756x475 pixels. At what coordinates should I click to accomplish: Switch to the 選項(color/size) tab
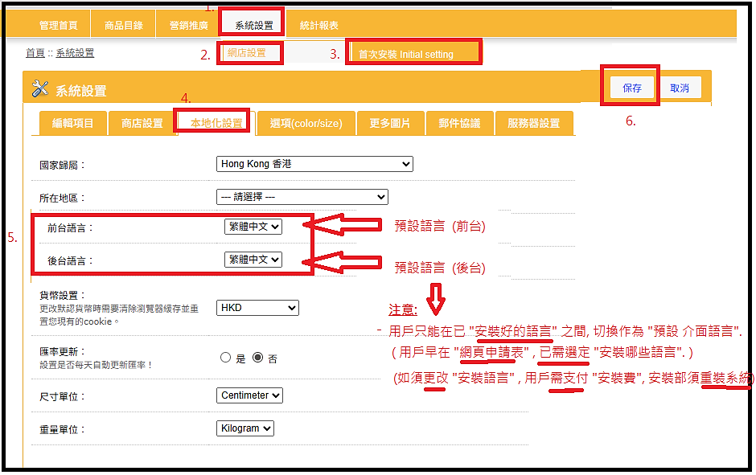[306, 123]
